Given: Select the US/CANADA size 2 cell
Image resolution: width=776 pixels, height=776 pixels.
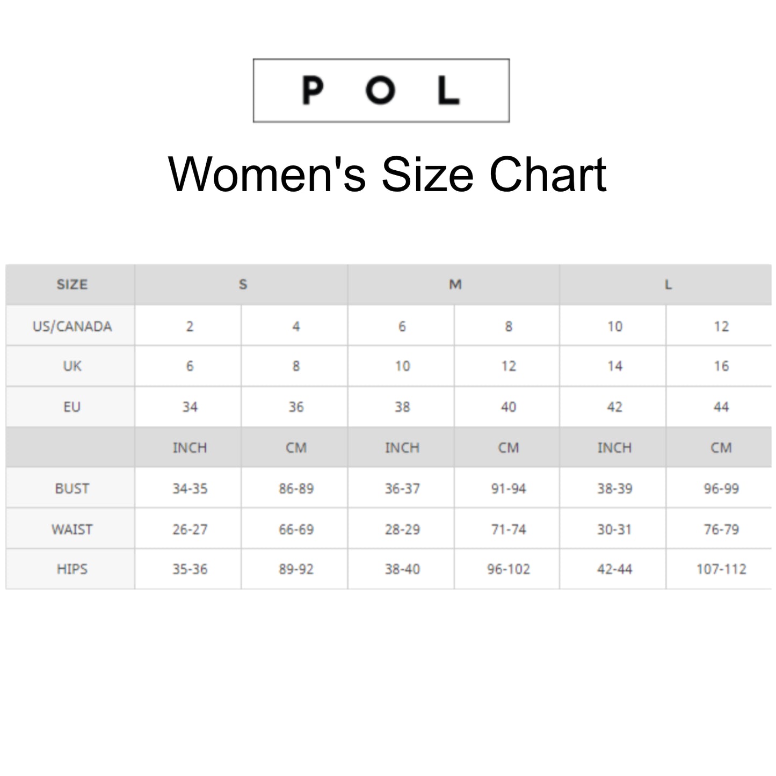Looking at the screenshot, I should [190, 326].
